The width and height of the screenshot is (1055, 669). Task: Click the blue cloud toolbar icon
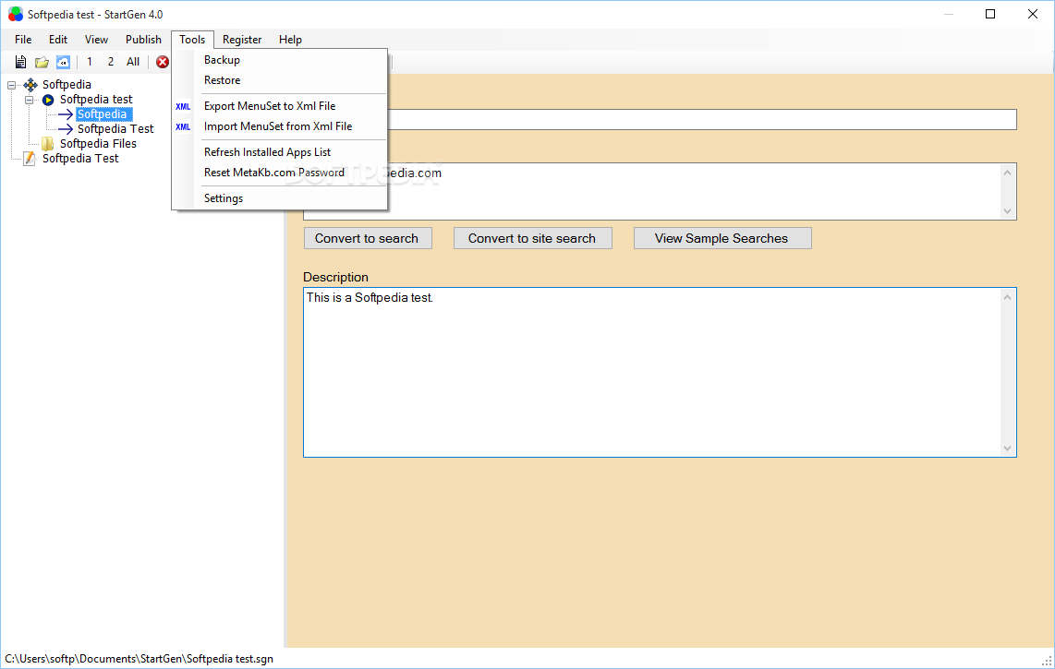63,62
